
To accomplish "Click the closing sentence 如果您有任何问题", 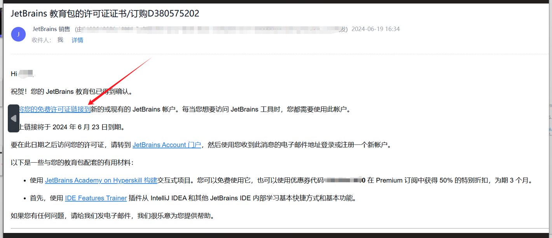I will [x=112, y=215].
